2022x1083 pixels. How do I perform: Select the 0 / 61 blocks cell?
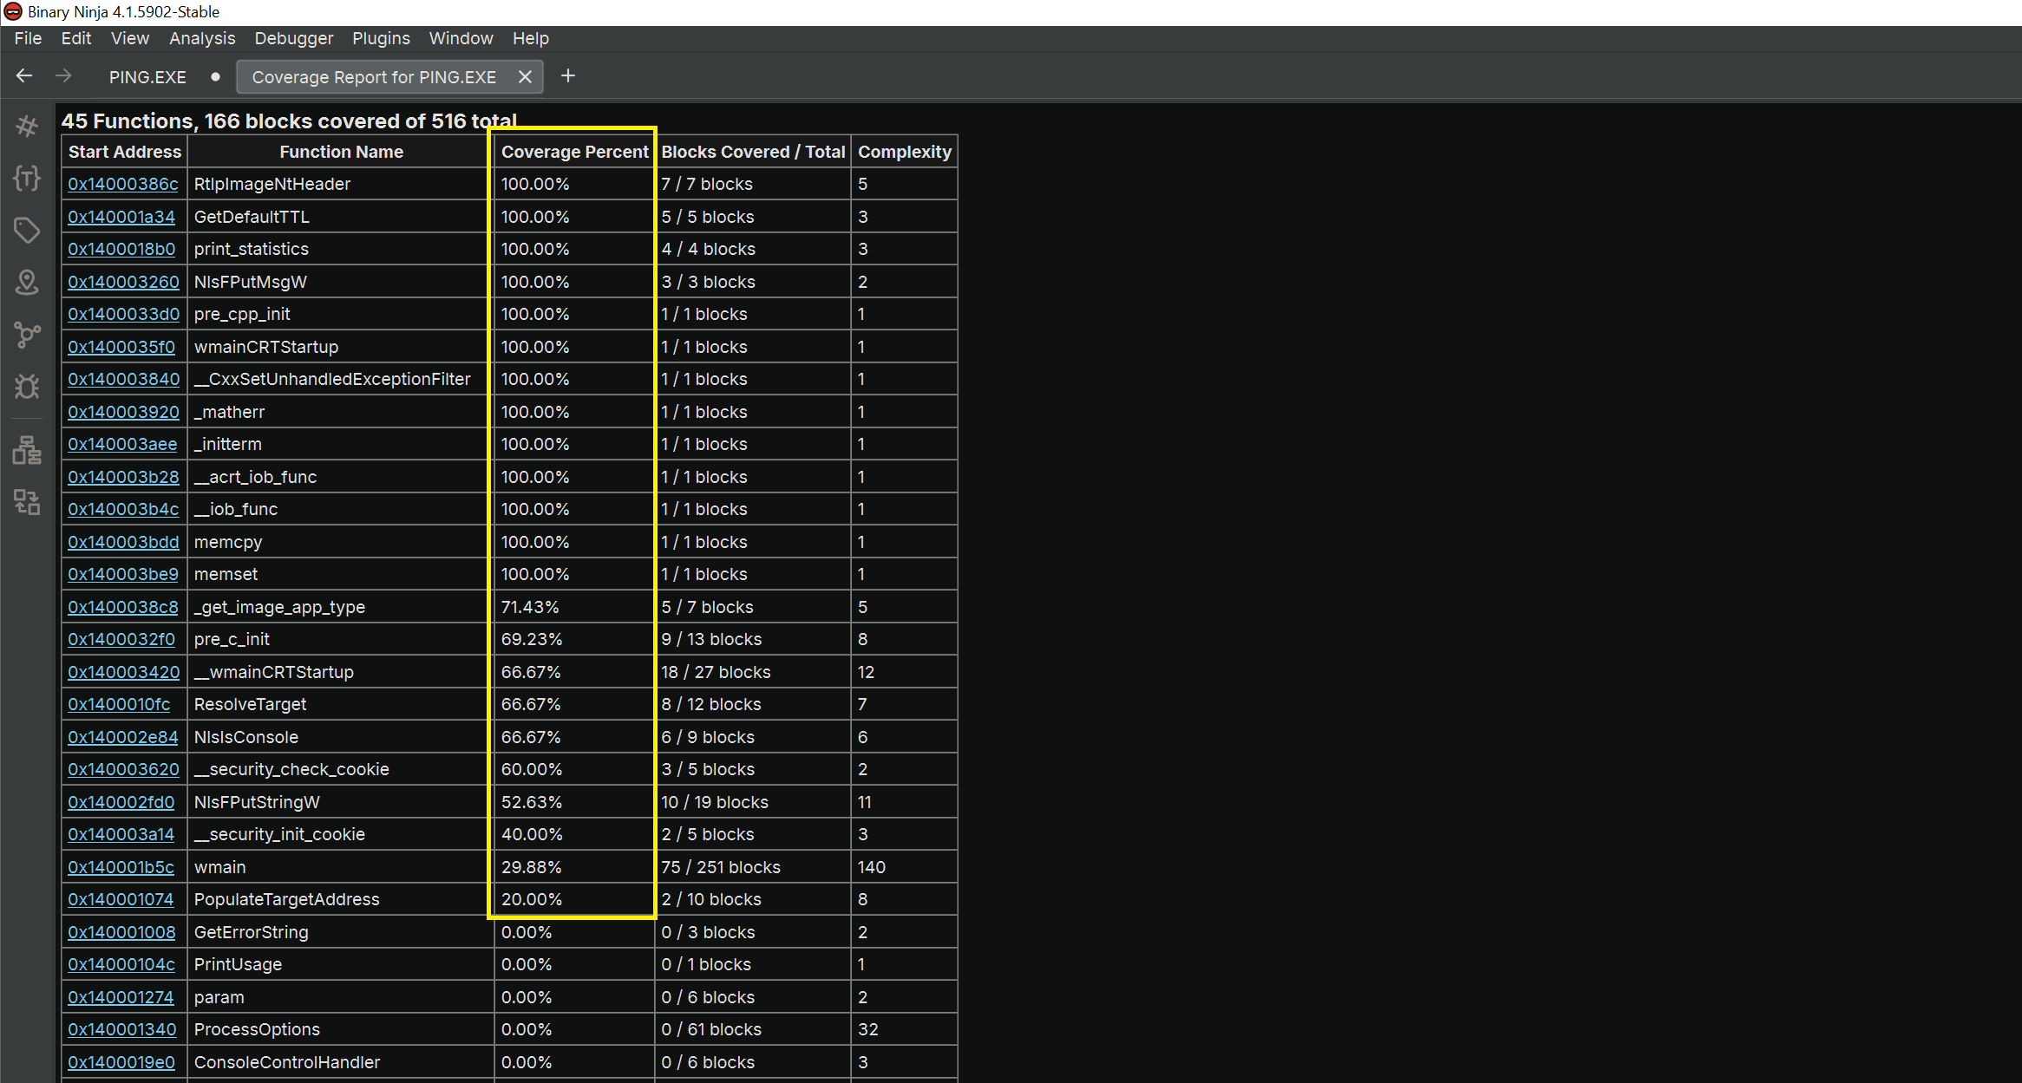[x=753, y=1029]
